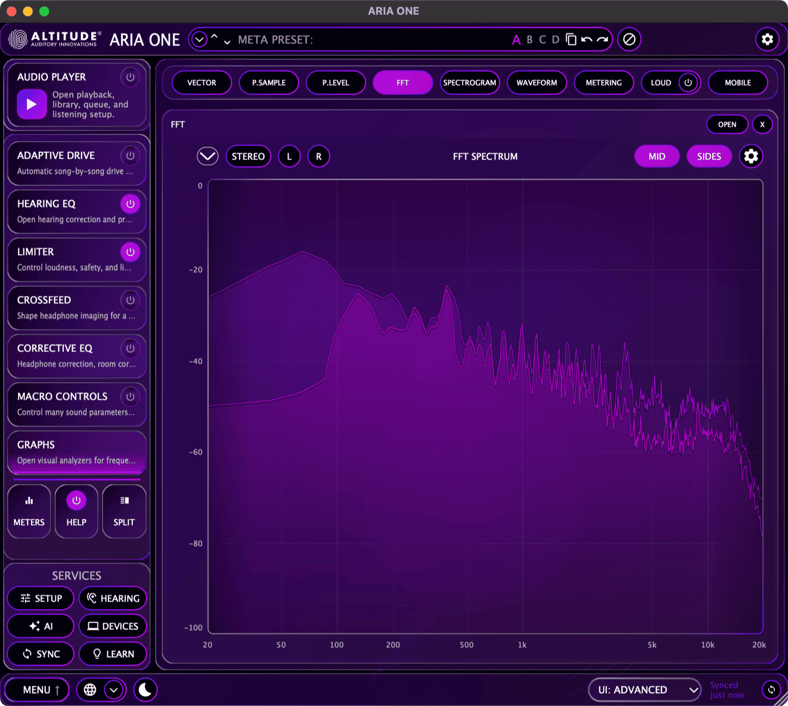Expand the FFT options chevron
This screenshot has height=706, width=788.
coord(208,156)
